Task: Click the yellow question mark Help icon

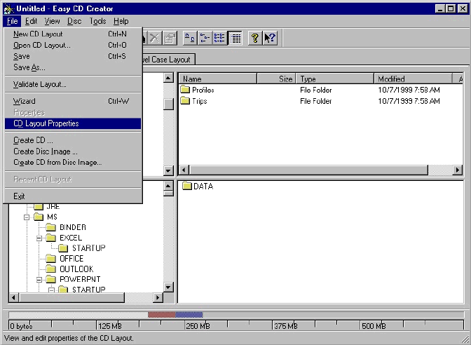Action: (x=255, y=38)
